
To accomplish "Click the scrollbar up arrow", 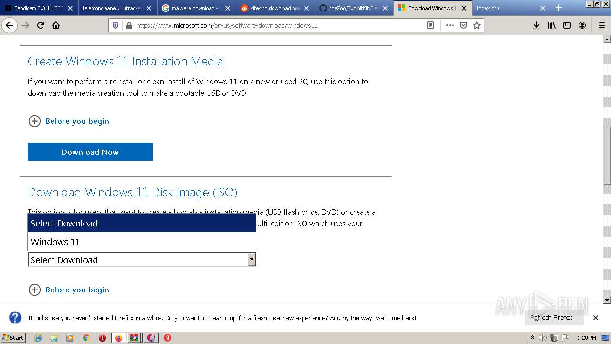I will click(x=607, y=39).
